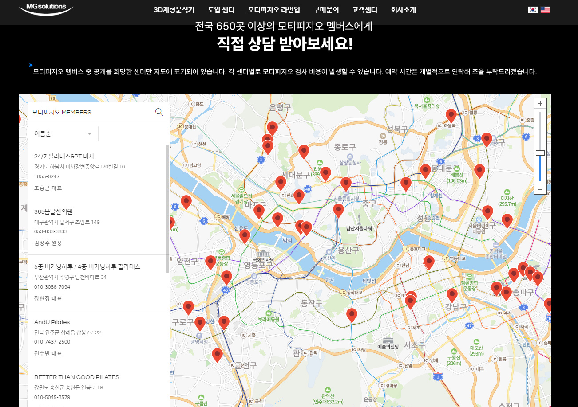This screenshot has height=407, width=578.
Task: Click address 부산광역시 수영구 남천바다로 34
Action: tap(70, 277)
